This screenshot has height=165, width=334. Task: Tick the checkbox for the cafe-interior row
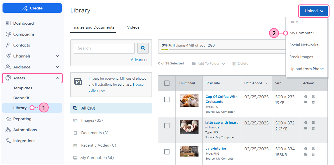click(x=167, y=152)
